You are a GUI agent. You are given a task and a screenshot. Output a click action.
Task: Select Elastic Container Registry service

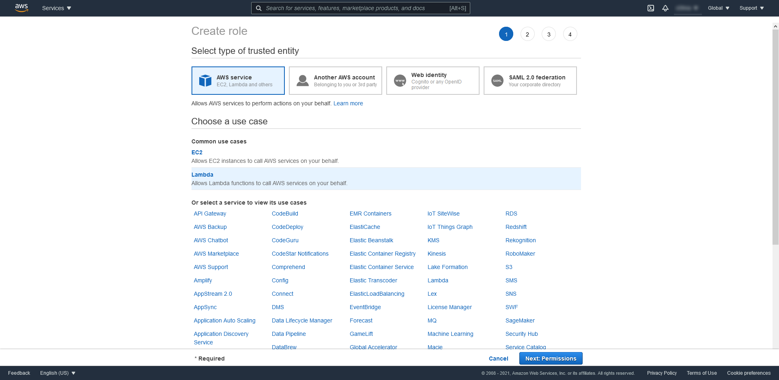coord(383,254)
